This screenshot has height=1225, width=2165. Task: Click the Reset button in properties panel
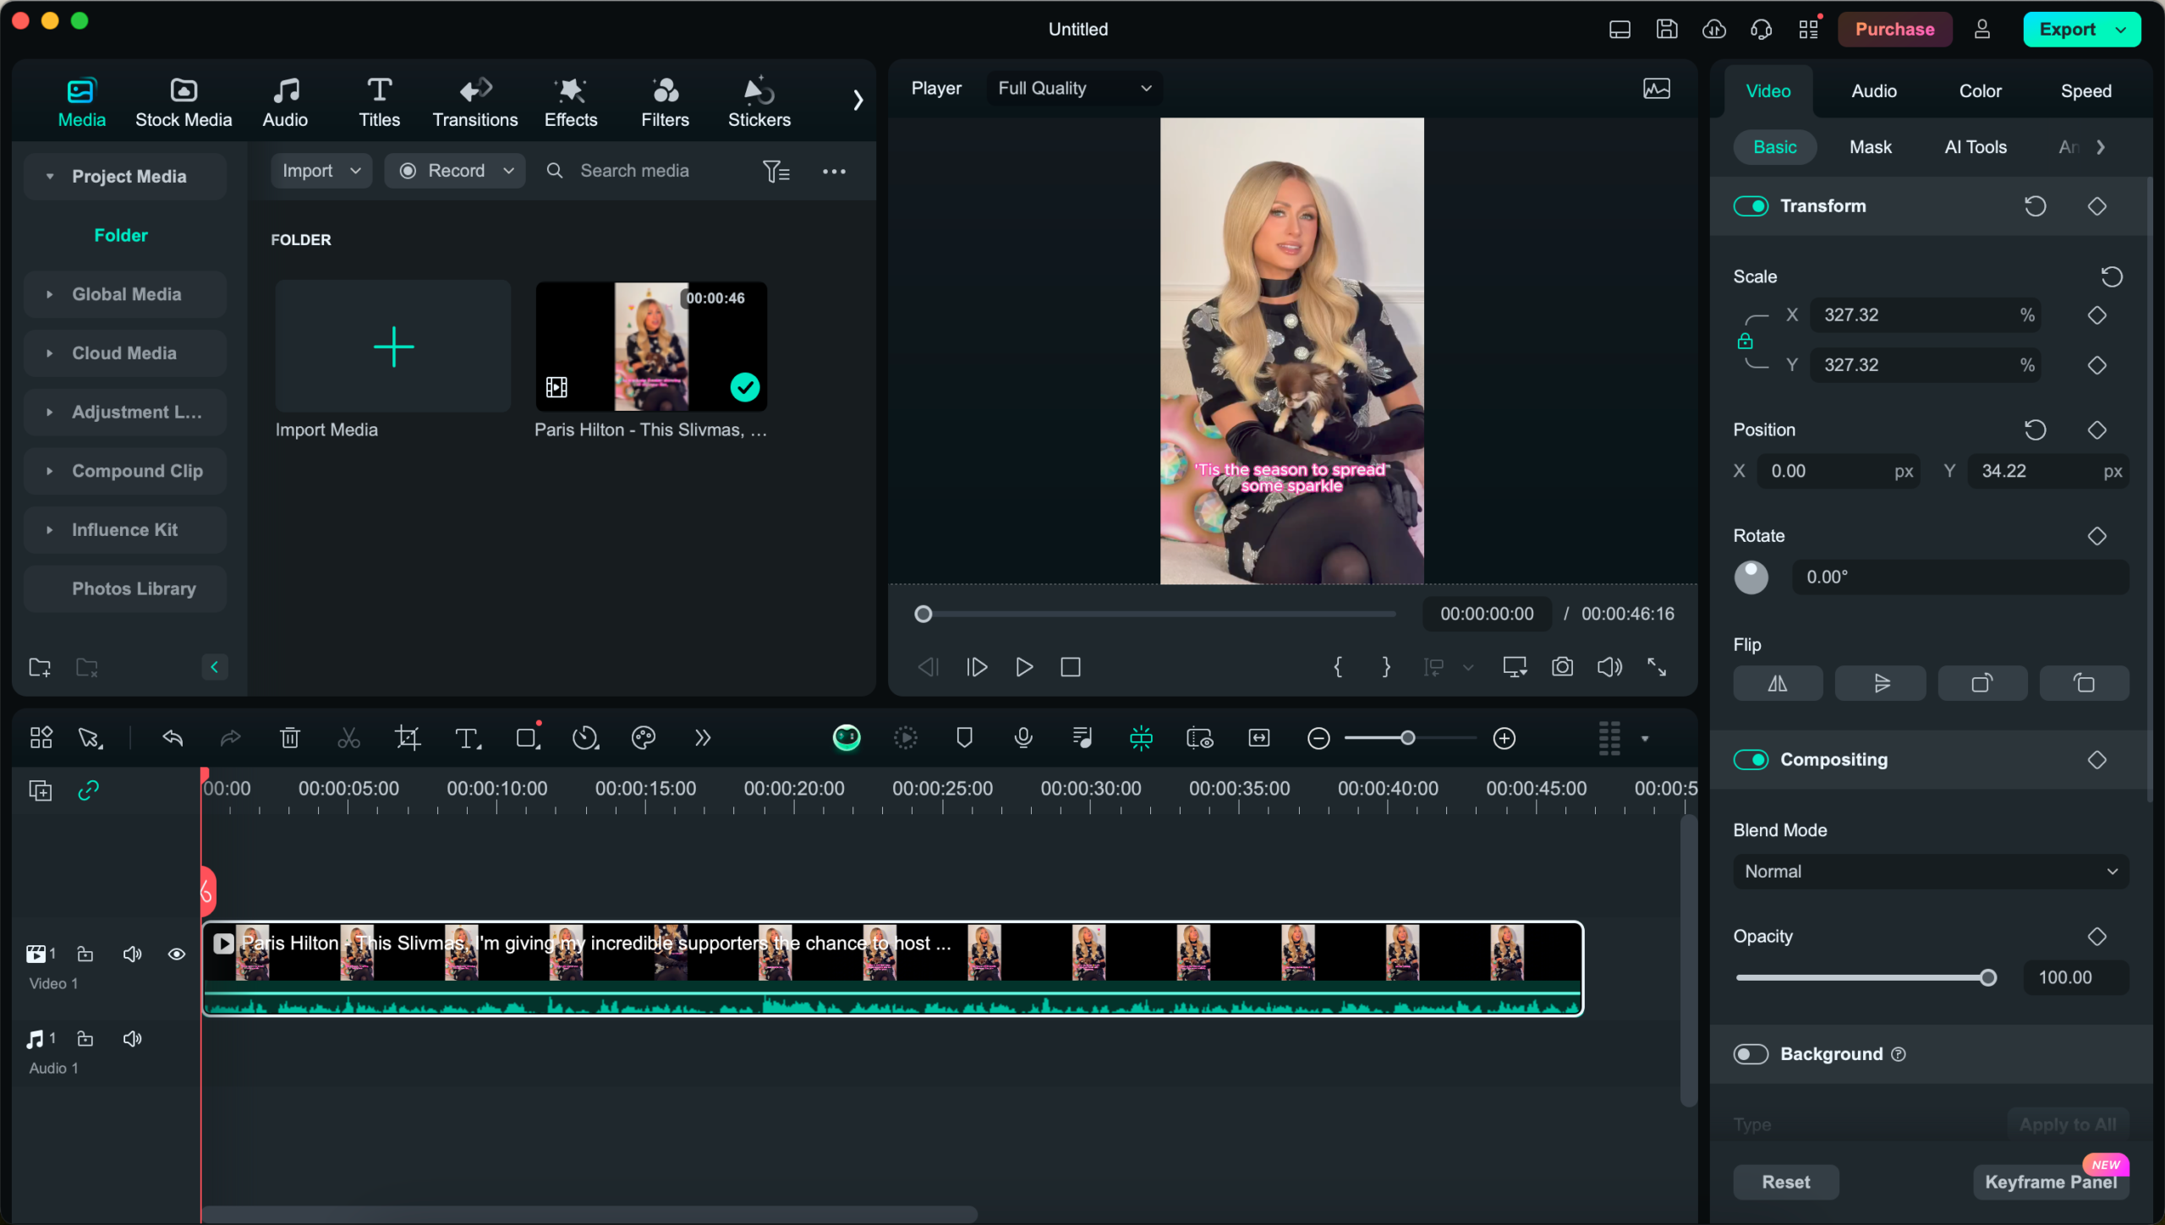(1784, 1181)
